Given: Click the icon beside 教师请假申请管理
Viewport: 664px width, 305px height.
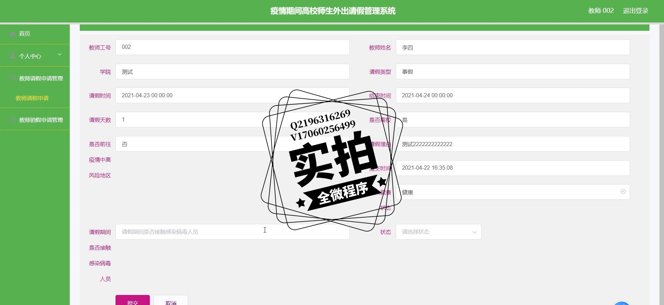Looking at the screenshot, I should point(12,78).
